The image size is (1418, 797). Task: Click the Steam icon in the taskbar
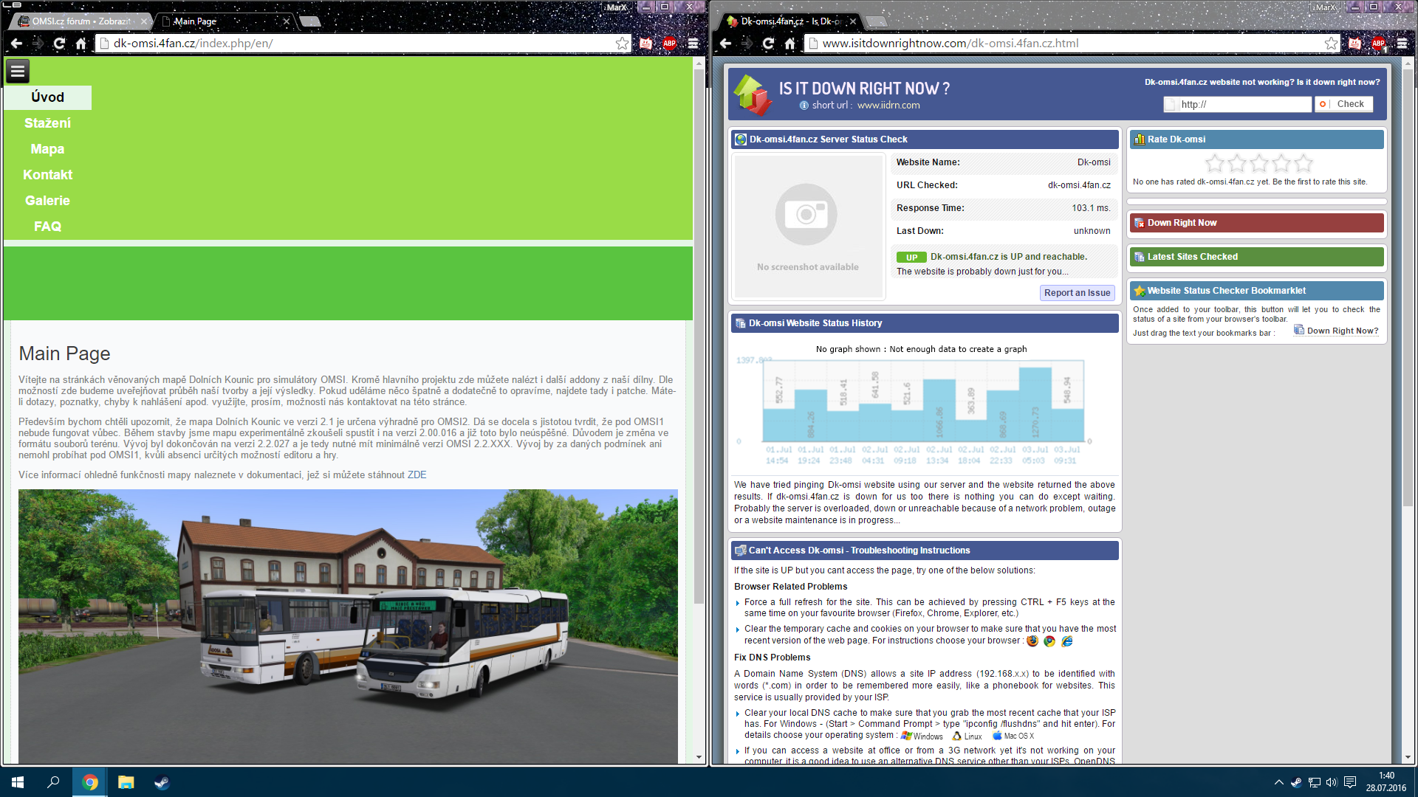pyautogui.click(x=162, y=782)
